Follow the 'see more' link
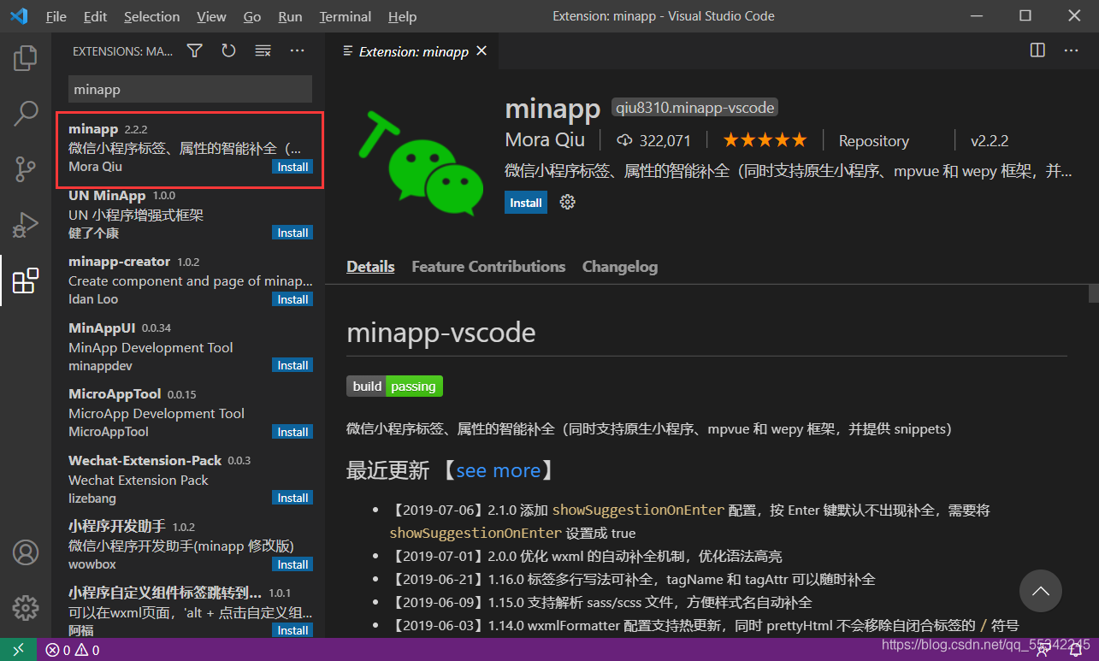The width and height of the screenshot is (1099, 661). click(498, 470)
